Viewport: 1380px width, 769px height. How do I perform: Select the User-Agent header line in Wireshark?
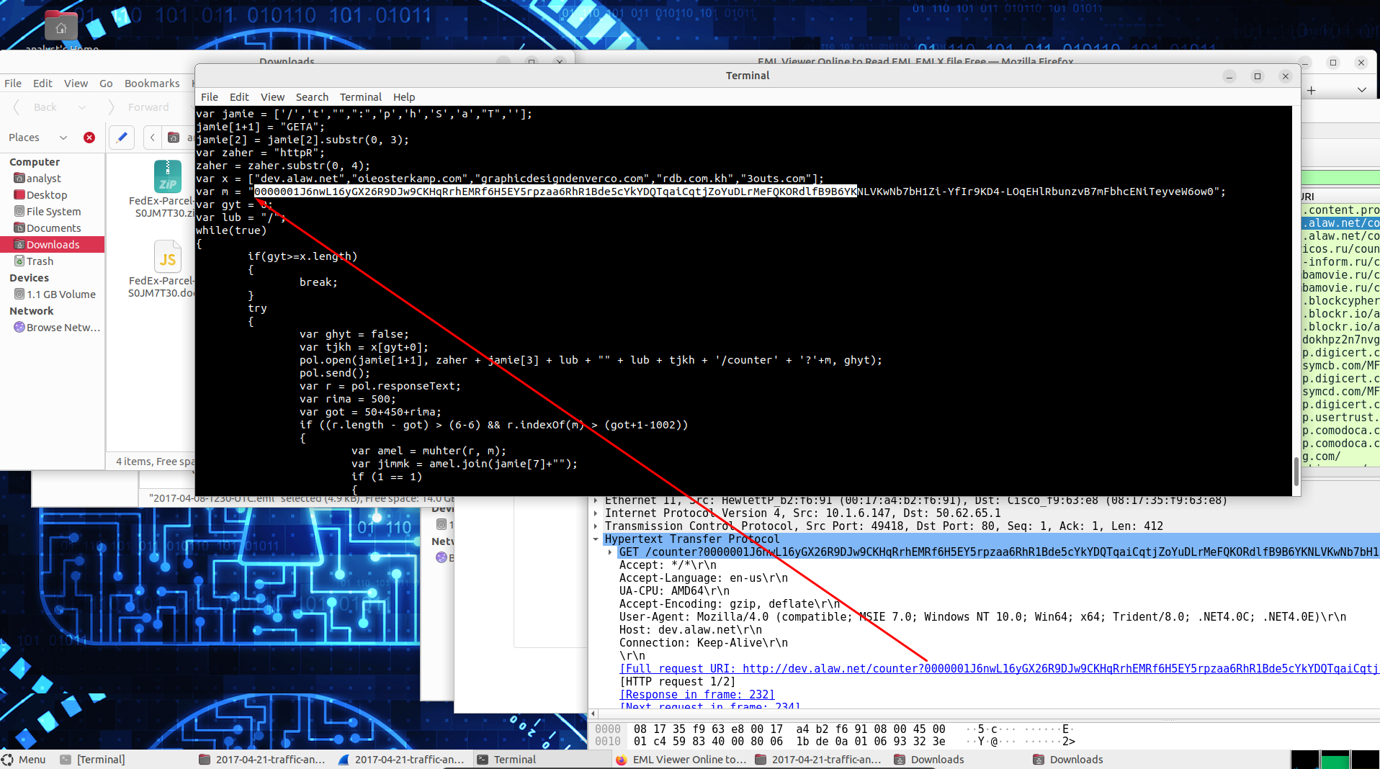(982, 617)
